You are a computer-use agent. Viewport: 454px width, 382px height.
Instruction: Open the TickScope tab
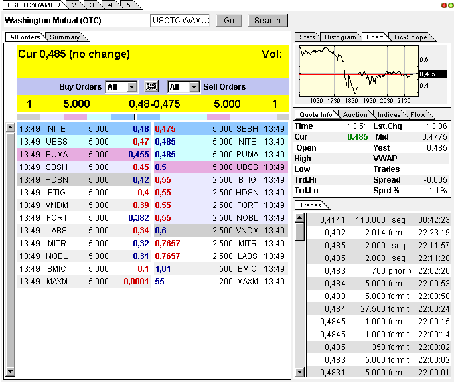410,37
